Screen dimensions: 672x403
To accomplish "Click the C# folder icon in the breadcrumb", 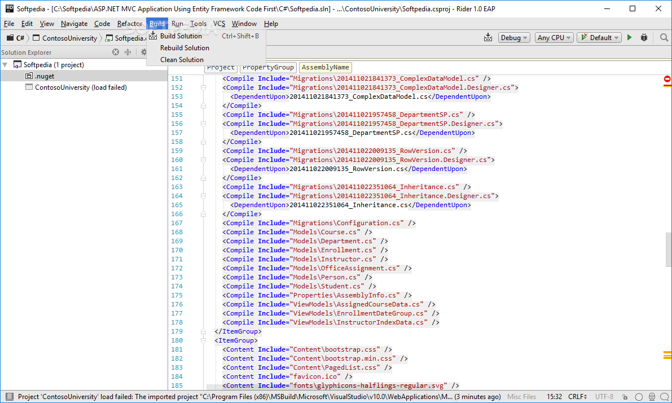I will (10, 38).
